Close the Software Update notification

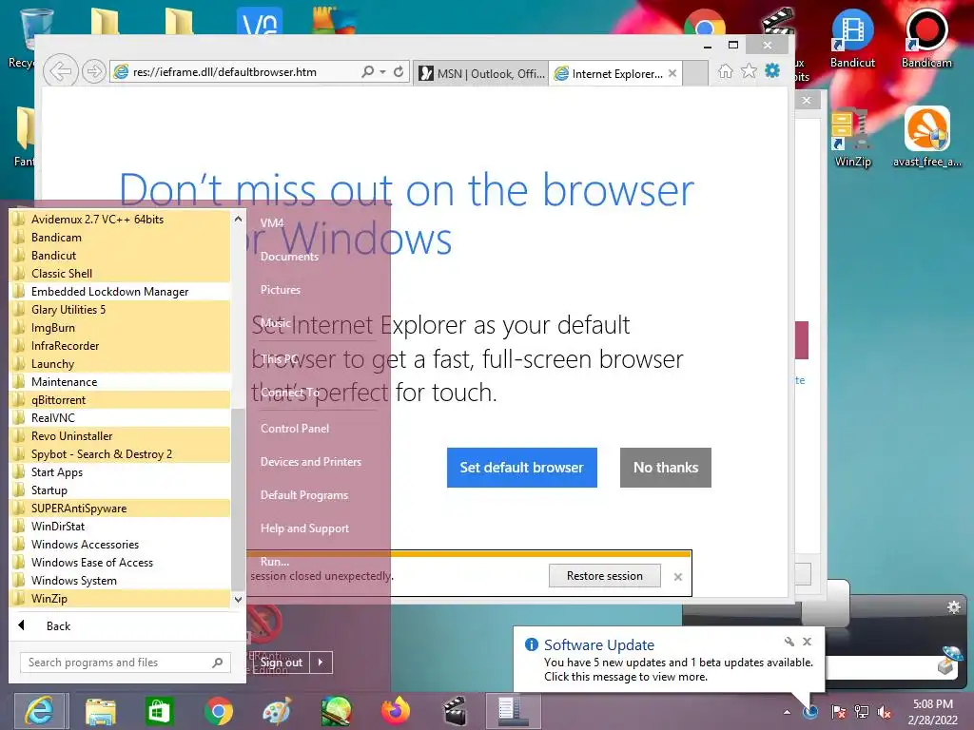[x=807, y=642]
